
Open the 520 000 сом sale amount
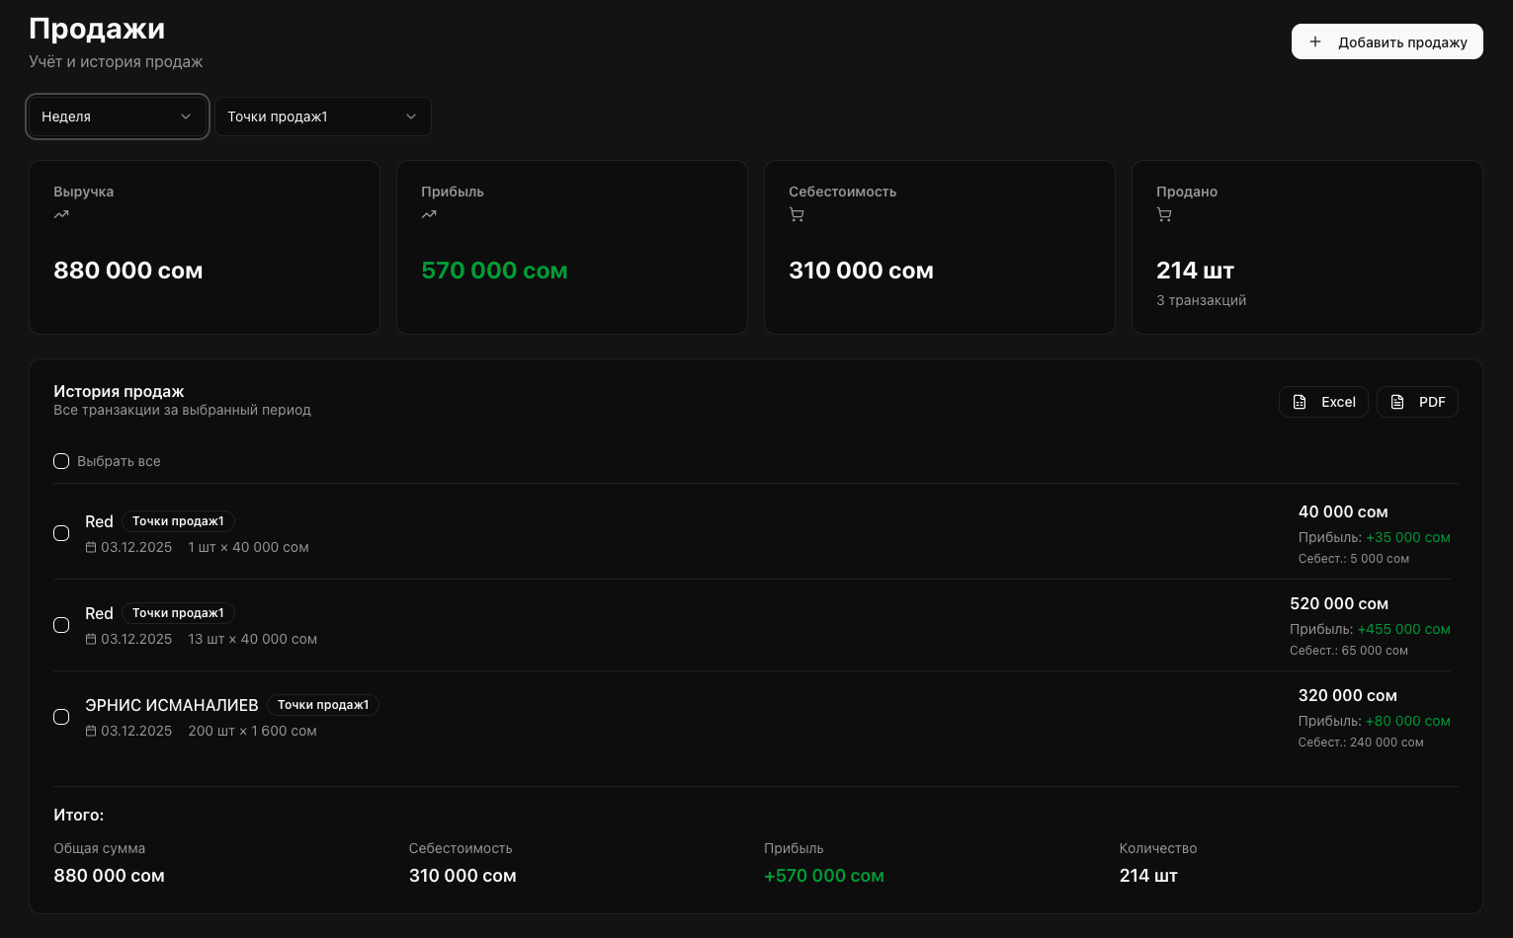point(1338,603)
